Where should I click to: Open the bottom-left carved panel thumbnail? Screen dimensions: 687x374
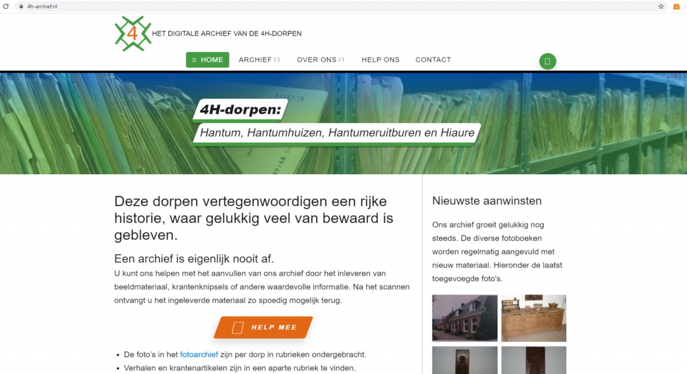pos(464,360)
